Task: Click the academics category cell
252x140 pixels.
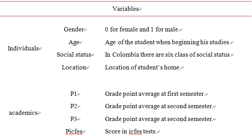Action: click(23, 113)
